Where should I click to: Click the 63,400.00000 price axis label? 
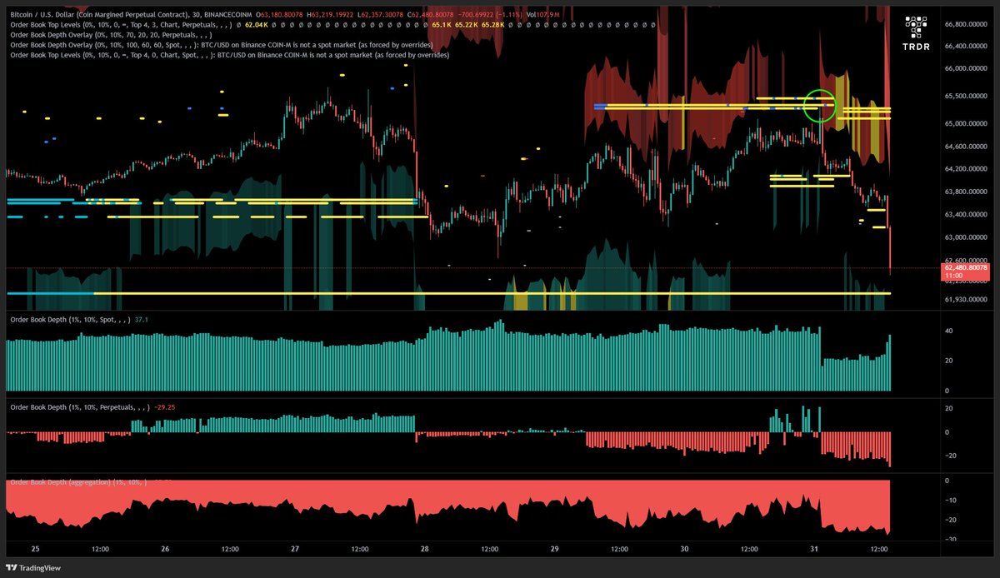966,215
